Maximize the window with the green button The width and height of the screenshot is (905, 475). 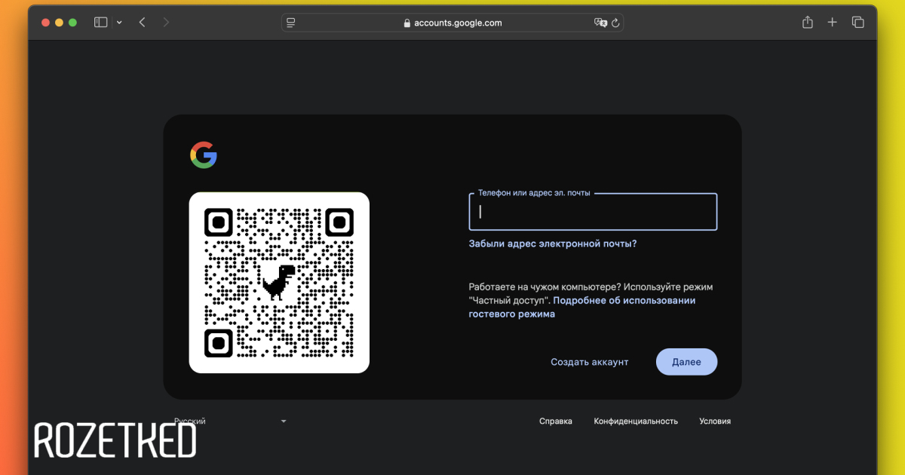73,23
